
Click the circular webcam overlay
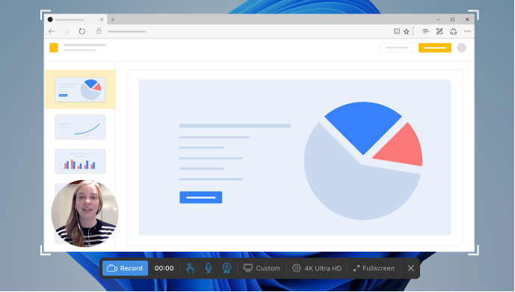point(84,214)
